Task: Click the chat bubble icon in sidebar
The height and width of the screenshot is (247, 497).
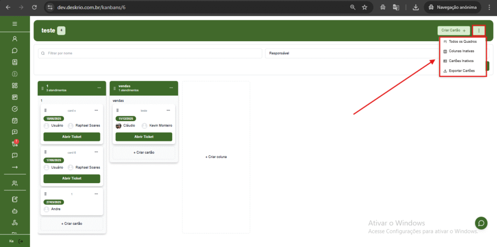Action: click(15, 50)
